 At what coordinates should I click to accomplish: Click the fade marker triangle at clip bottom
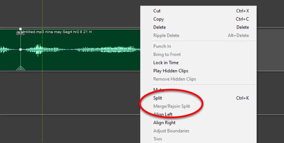point(20,68)
